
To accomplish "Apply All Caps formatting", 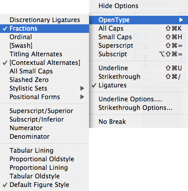I will coord(139,28).
